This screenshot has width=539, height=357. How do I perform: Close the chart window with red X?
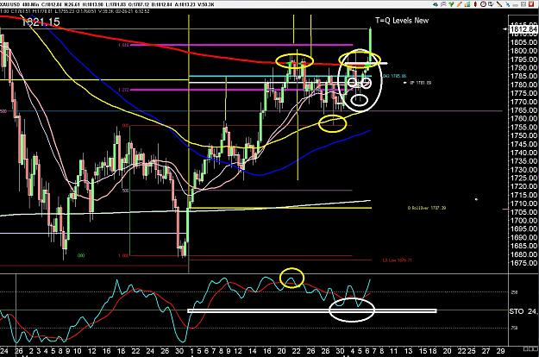(x=531, y=4)
